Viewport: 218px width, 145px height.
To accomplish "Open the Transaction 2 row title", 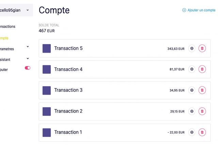I will (68, 111).
